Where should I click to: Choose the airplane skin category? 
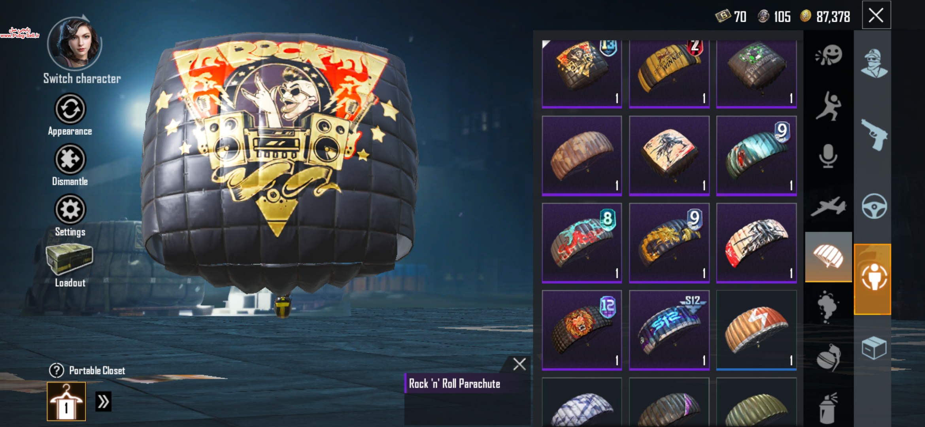(x=828, y=206)
